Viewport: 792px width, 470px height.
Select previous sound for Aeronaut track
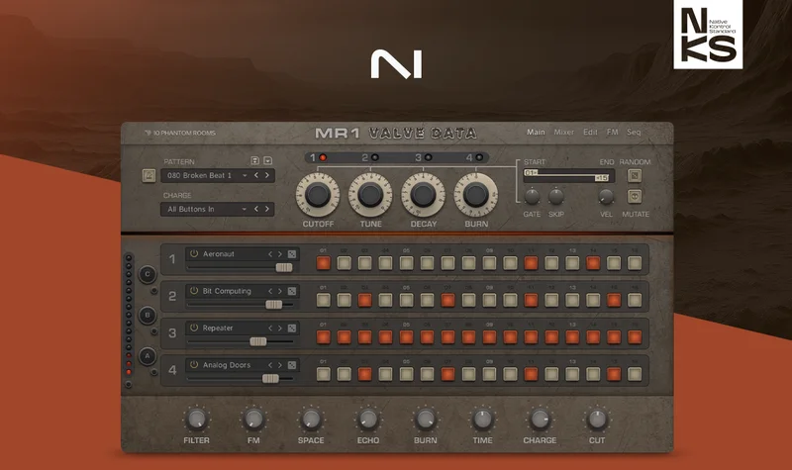[x=270, y=254]
